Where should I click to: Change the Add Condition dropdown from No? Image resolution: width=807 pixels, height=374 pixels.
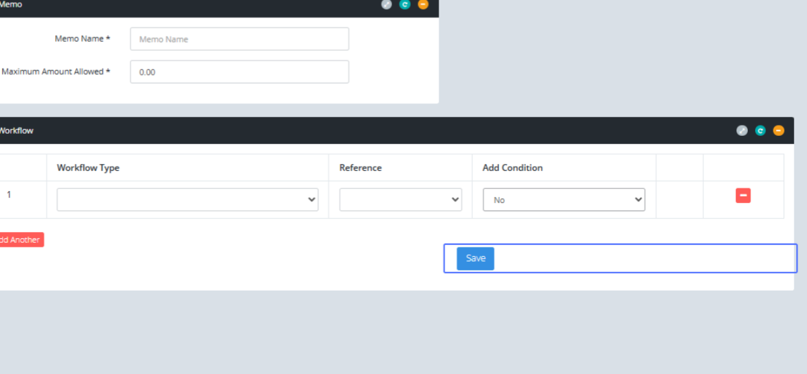pos(564,200)
